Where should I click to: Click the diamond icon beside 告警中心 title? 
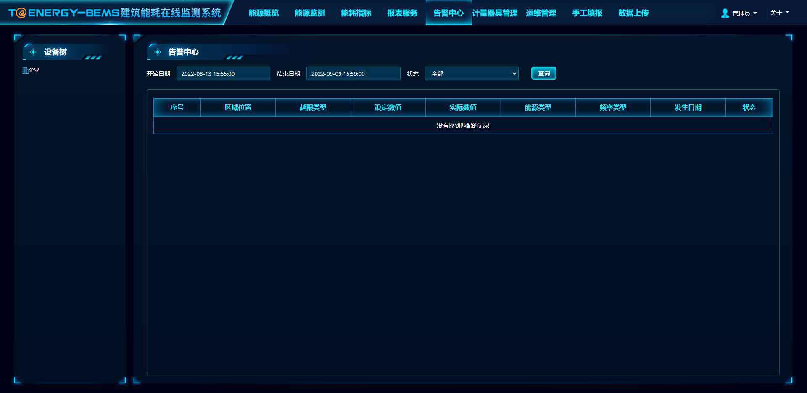tap(158, 52)
